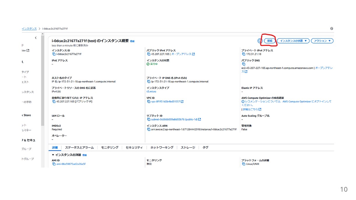Click 情報 link next to instance summary title
356x200 pixels.
point(132,41)
